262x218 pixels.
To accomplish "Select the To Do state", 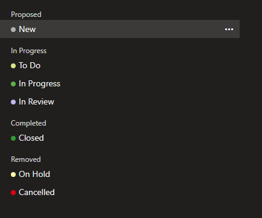I will pos(30,65).
